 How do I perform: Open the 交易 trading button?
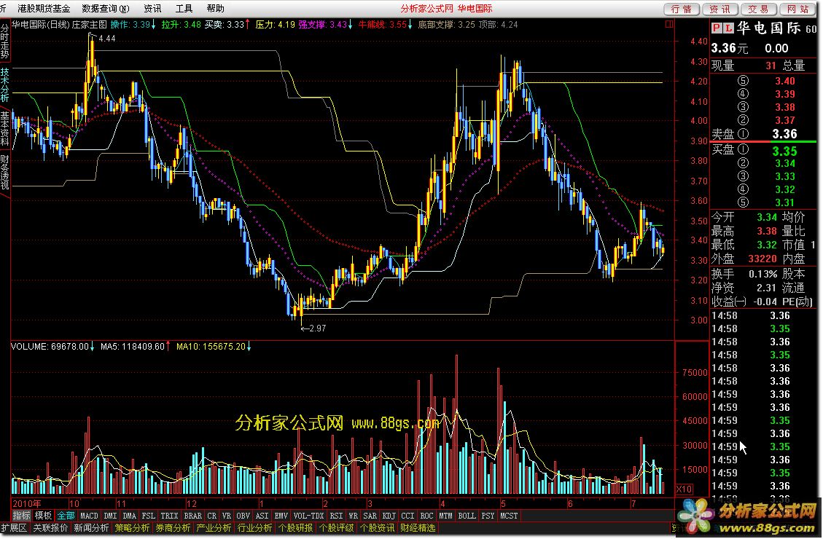[758, 9]
